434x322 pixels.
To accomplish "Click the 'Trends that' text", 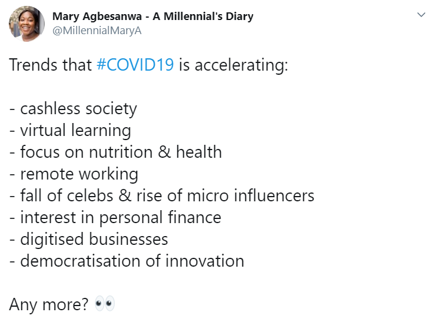I will 51,65.
